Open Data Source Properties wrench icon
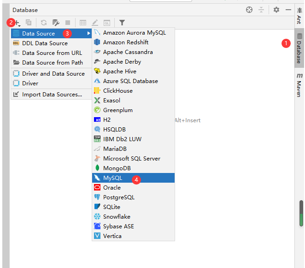The height and width of the screenshot is (268, 305). (x=56, y=23)
